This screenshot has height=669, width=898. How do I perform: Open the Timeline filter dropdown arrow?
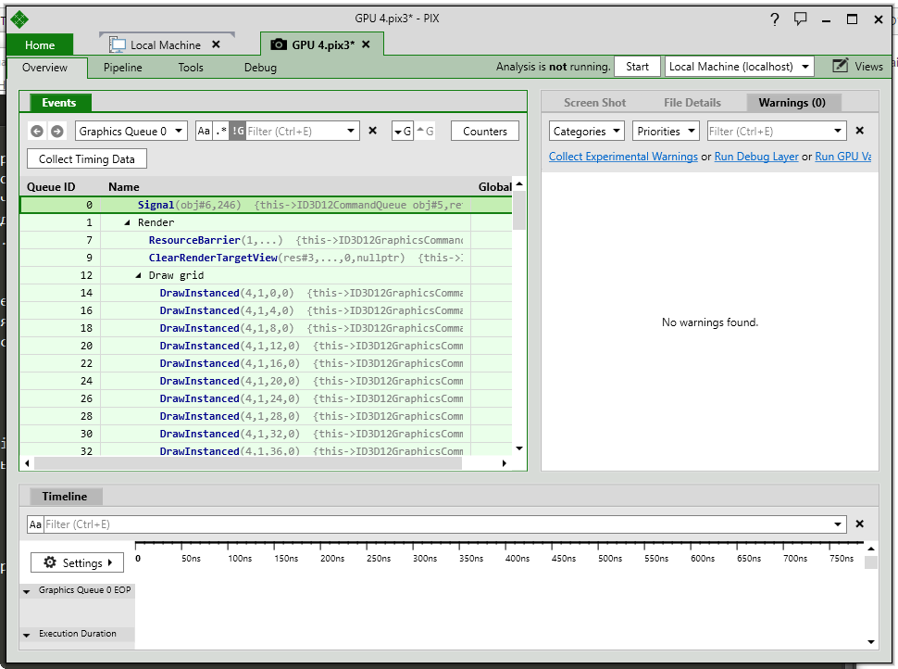point(837,524)
